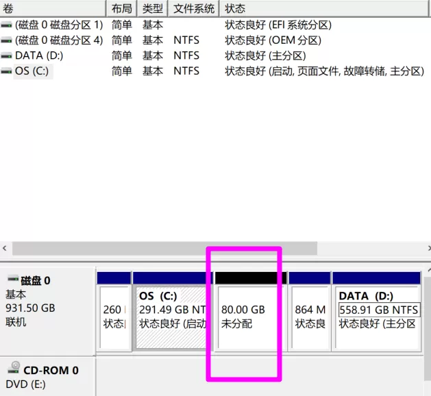The width and height of the screenshot is (431, 396).
Task: Sort by the 状态 column header
Action: tap(324, 8)
